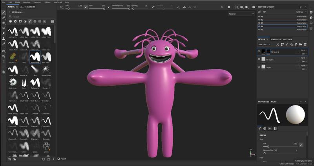314x166 pixels.
Task: Switch to Texture Set Settings tab
Action: (x=281, y=39)
